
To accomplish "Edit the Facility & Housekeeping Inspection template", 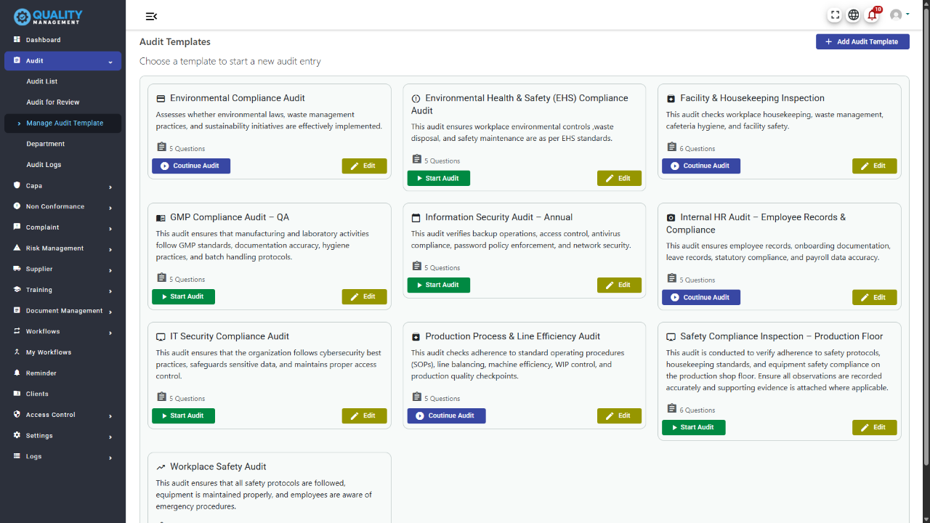I will coord(874,166).
